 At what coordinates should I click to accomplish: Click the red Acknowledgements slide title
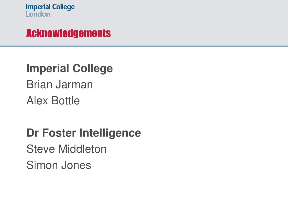pyautogui.click(x=68, y=33)
